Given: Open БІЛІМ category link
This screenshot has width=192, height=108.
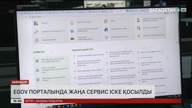Looking at the screenshot, I should [113, 21].
